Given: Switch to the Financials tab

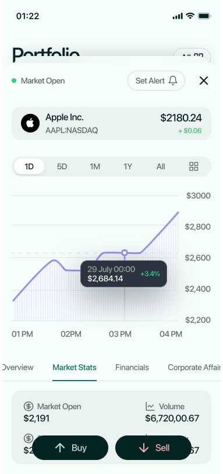Looking at the screenshot, I should point(132,367).
